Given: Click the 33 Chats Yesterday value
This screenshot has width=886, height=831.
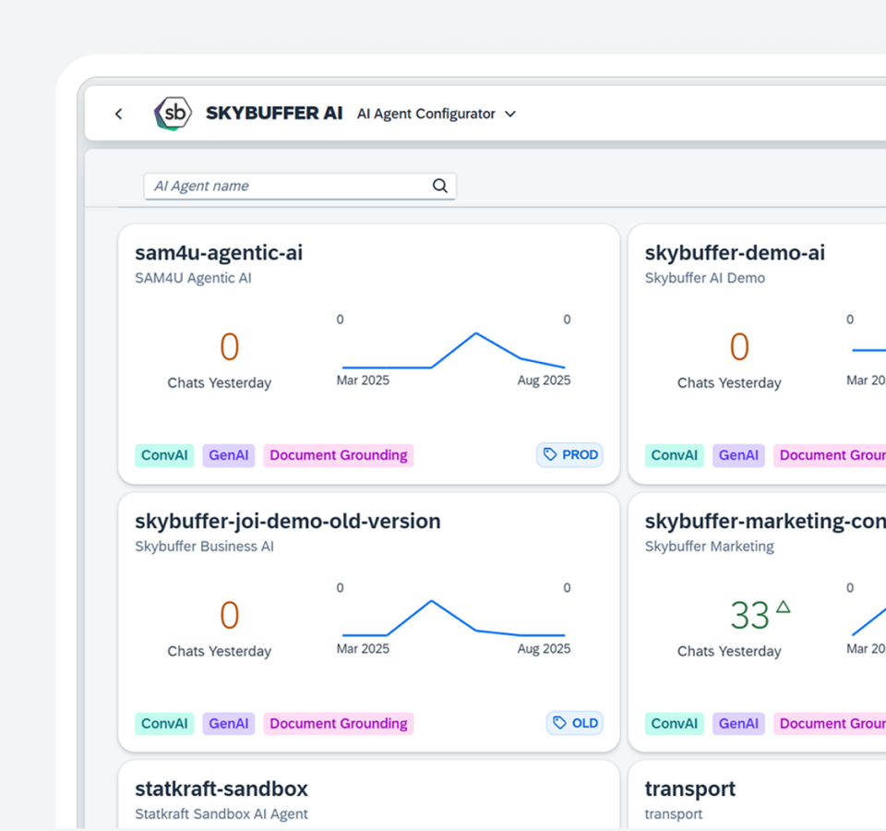Looking at the screenshot, I should (x=749, y=616).
